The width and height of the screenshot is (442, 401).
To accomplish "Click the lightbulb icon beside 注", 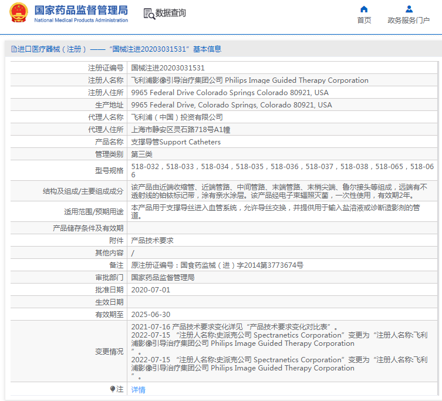I will (113, 389).
